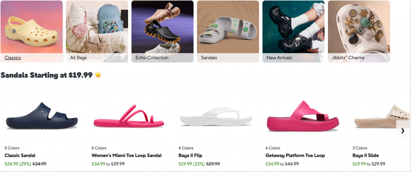Open the Baya II Flip product link
411x172 pixels.
(x=190, y=156)
